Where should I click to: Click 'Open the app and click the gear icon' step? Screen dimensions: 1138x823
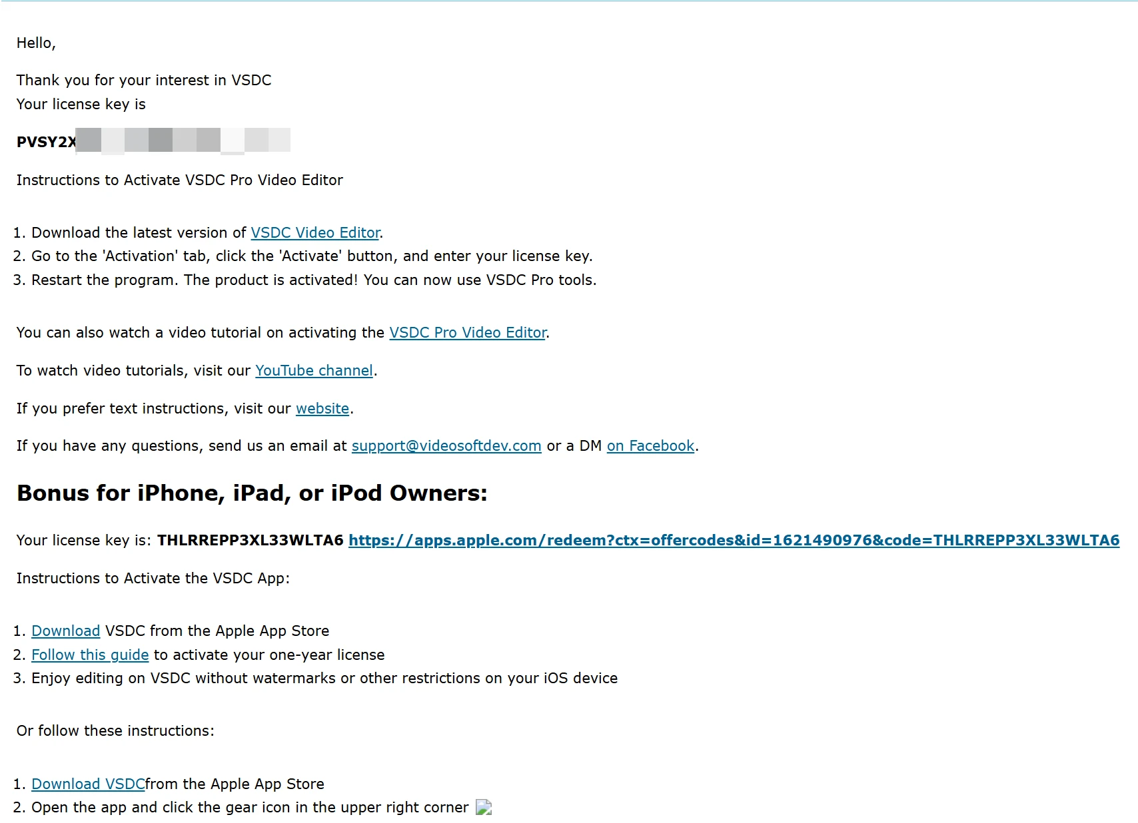pos(250,807)
